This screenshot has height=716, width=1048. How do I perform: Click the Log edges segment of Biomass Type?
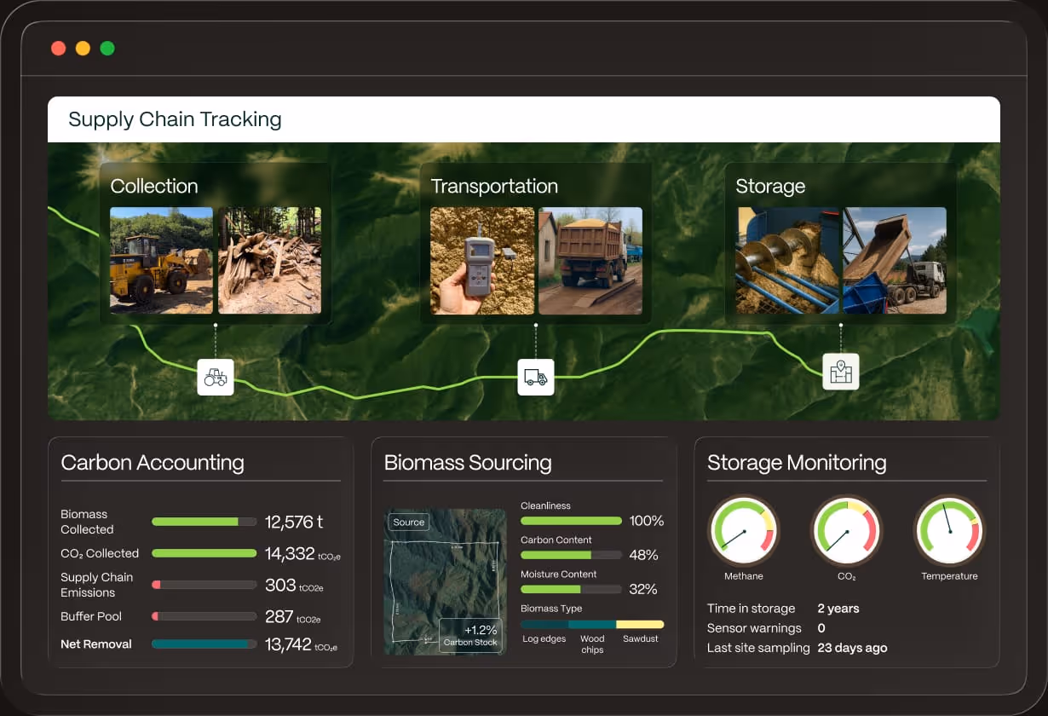[x=544, y=625]
